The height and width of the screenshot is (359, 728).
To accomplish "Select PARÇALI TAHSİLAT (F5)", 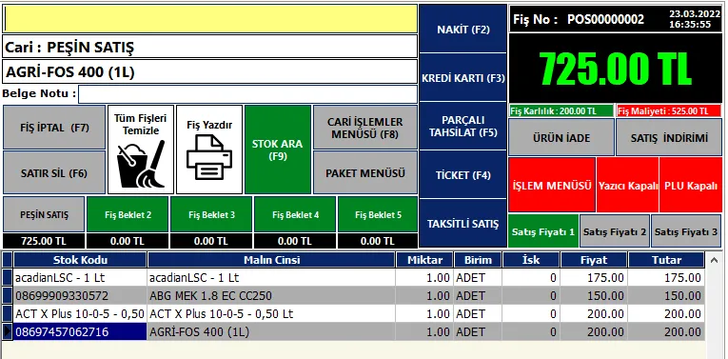I will tap(462, 126).
